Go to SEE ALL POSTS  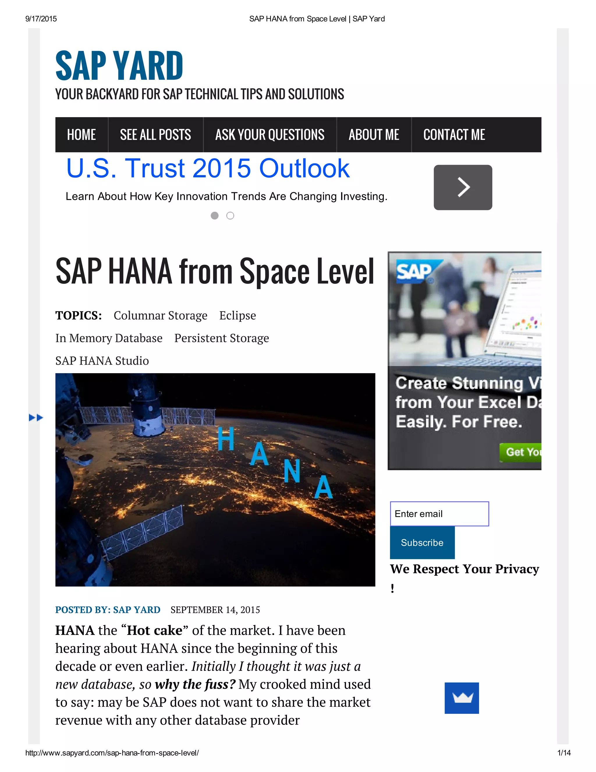pyautogui.click(x=155, y=135)
